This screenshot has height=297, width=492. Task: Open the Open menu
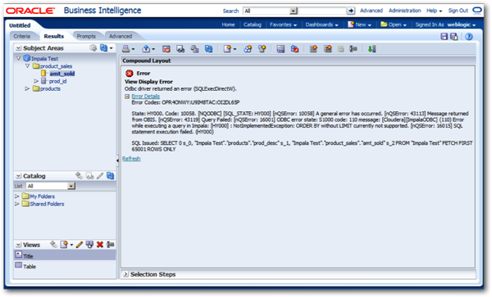(x=394, y=25)
